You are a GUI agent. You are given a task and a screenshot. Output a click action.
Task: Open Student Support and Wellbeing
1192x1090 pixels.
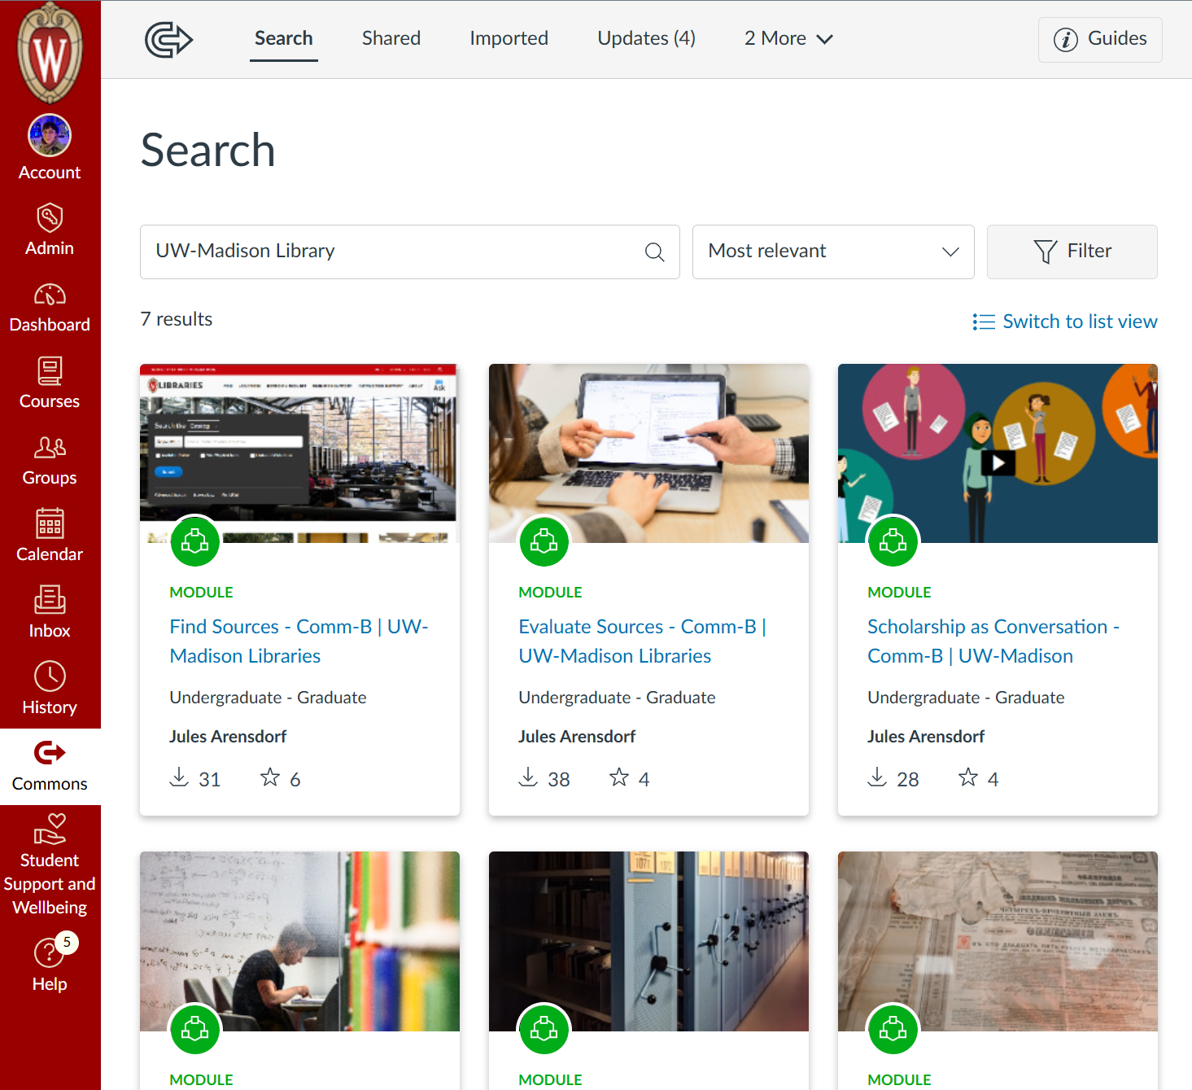[50, 865]
